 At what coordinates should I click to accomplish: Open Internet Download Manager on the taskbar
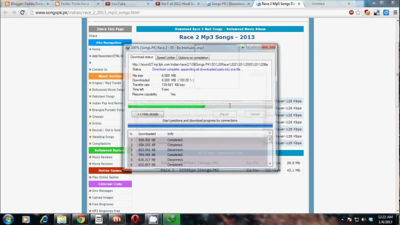pyautogui.click(x=172, y=219)
